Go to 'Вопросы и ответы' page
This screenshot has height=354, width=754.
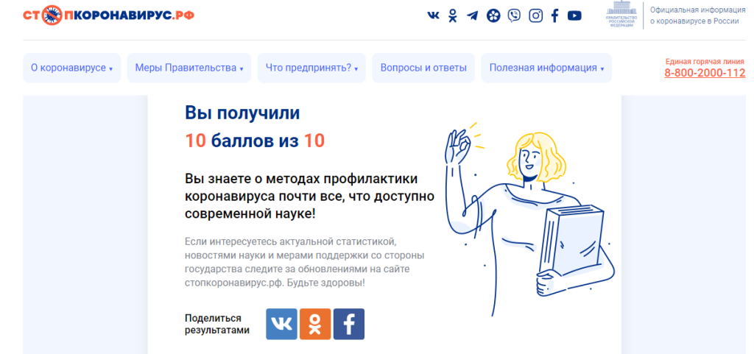point(423,68)
